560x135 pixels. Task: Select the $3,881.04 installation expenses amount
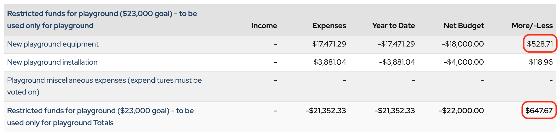(x=330, y=62)
